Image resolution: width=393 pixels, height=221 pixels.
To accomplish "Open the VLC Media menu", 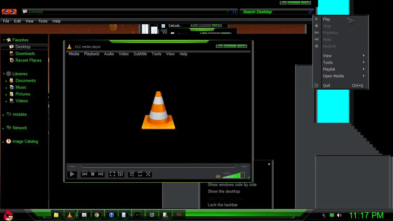I will 74,54.
